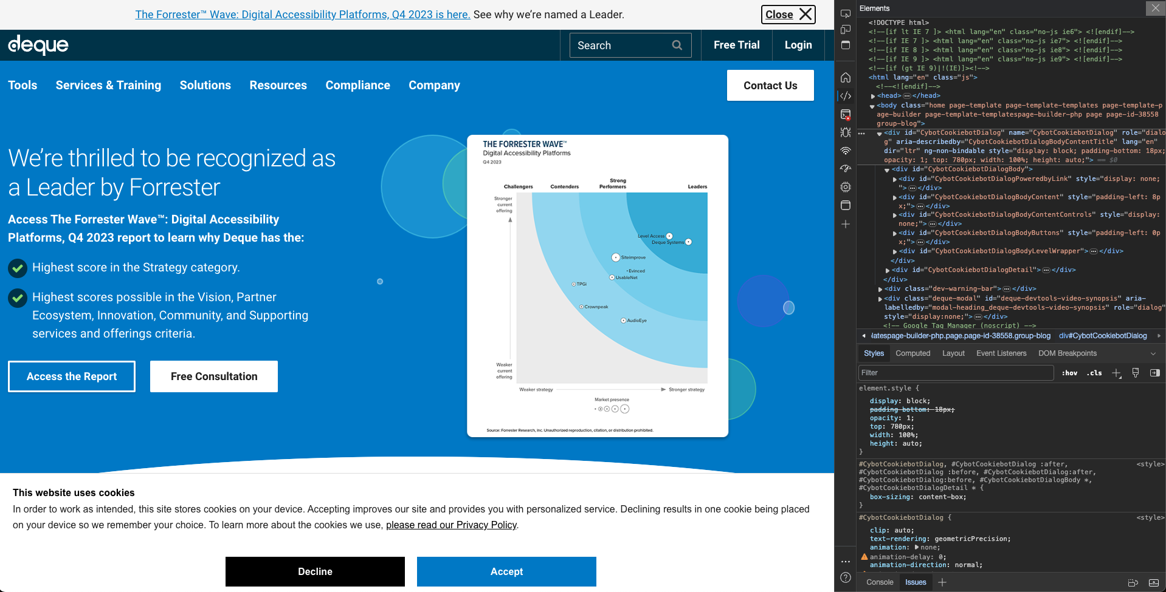1166x592 pixels.
Task: Activate the inspect element picker icon
Action: (x=845, y=14)
